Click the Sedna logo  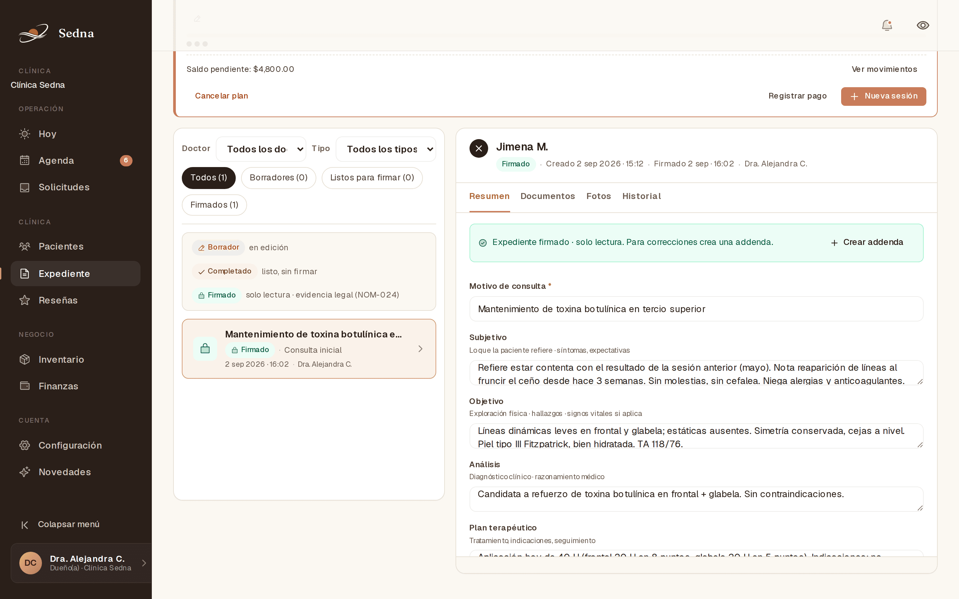[56, 33]
